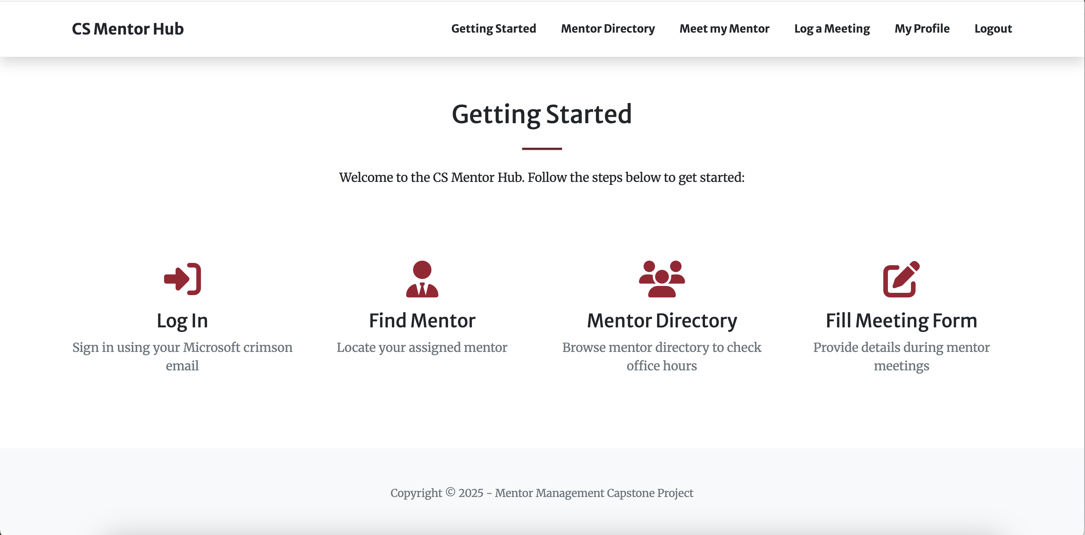
Task: Click the Log In step description text
Action: click(182, 357)
